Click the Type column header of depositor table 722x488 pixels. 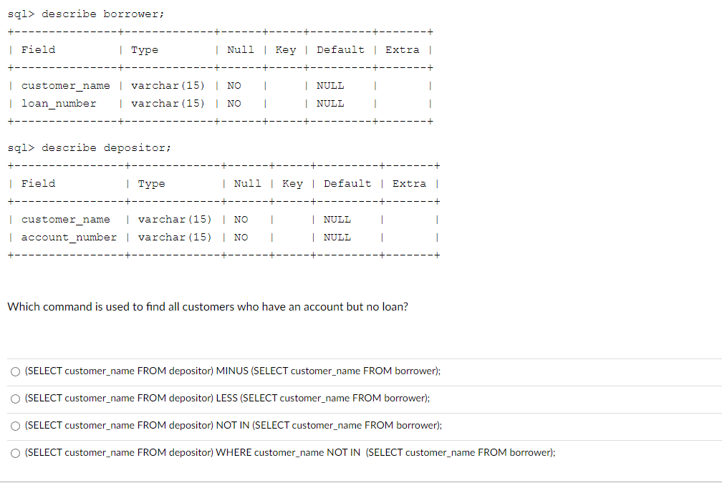151,183
